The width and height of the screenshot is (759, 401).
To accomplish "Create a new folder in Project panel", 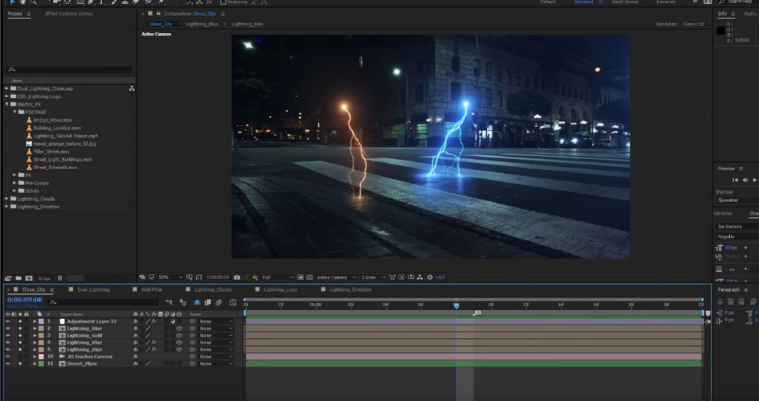I will click(x=18, y=278).
